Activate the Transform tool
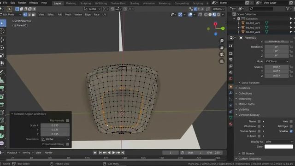The width and height of the screenshot is (295, 166). pyautogui.click(x=2, y=63)
